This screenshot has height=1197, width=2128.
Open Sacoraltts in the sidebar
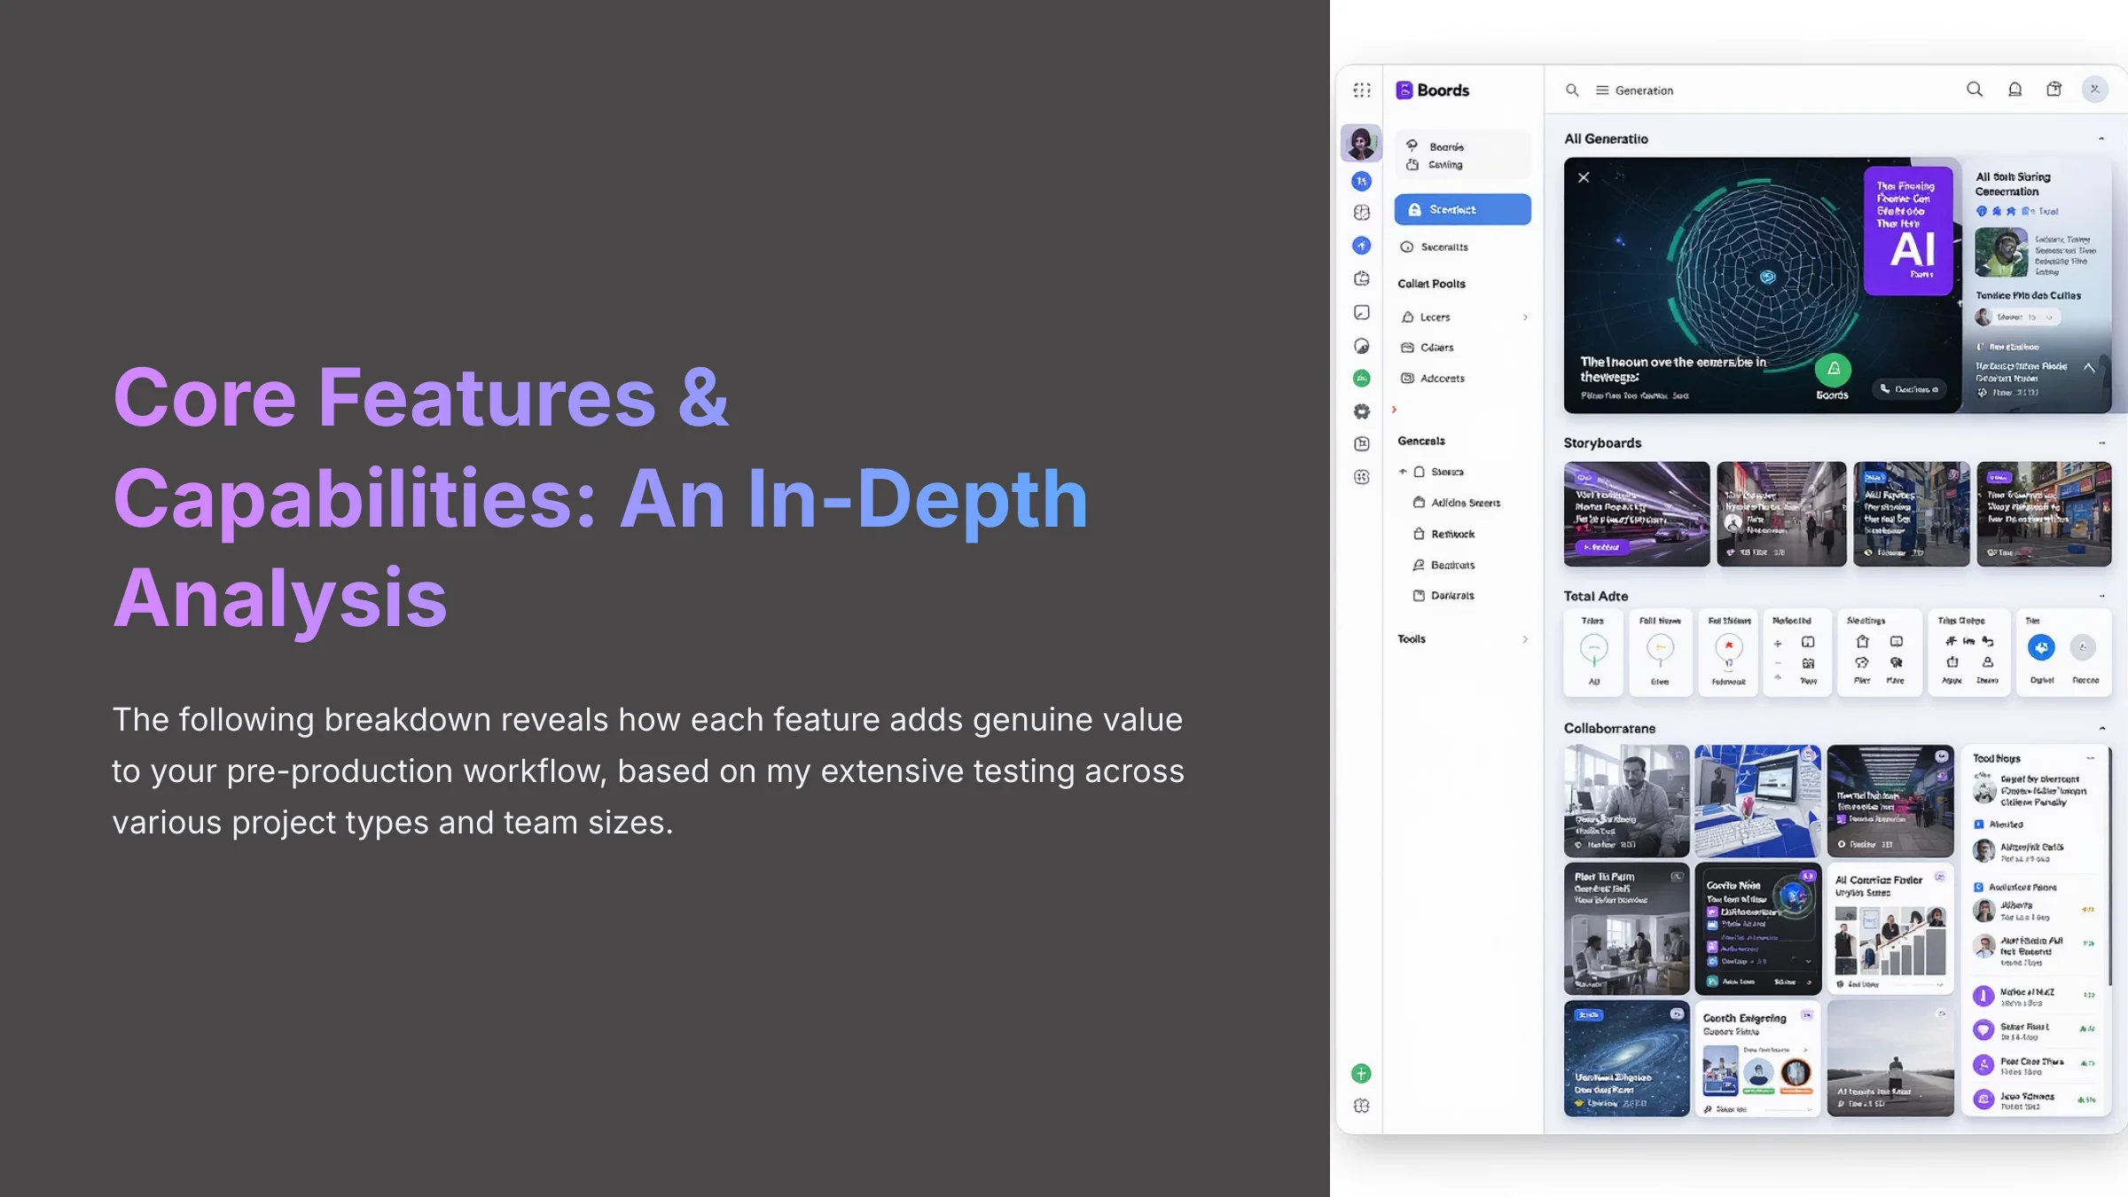tap(1435, 247)
